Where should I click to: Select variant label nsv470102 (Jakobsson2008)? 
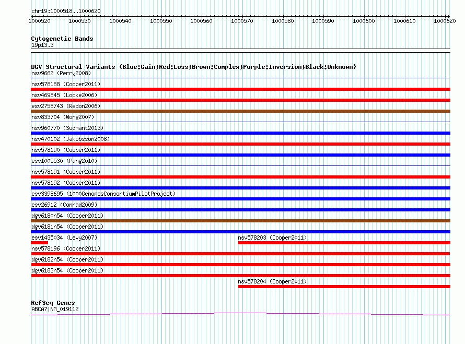point(71,139)
